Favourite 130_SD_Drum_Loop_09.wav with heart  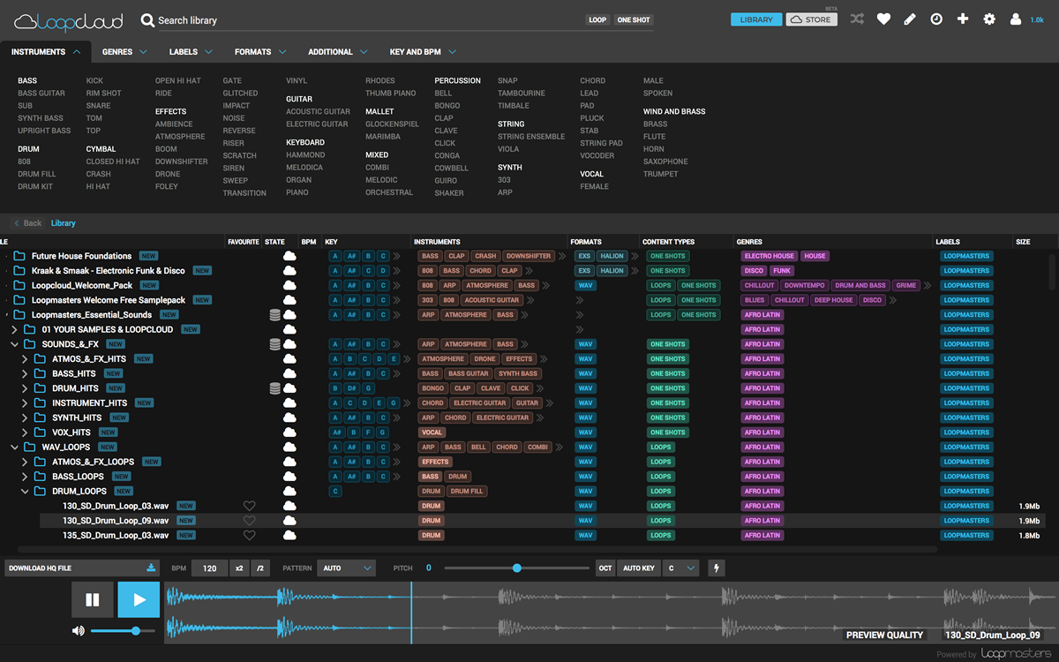249,521
